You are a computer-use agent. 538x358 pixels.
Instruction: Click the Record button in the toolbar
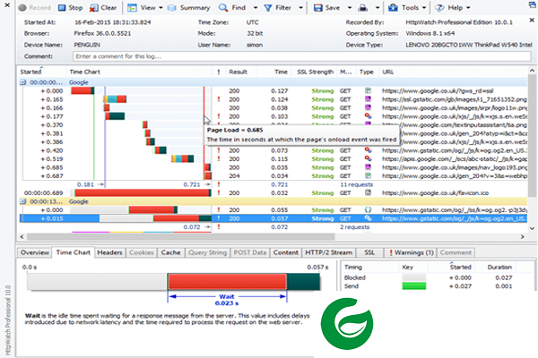pos(34,7)
